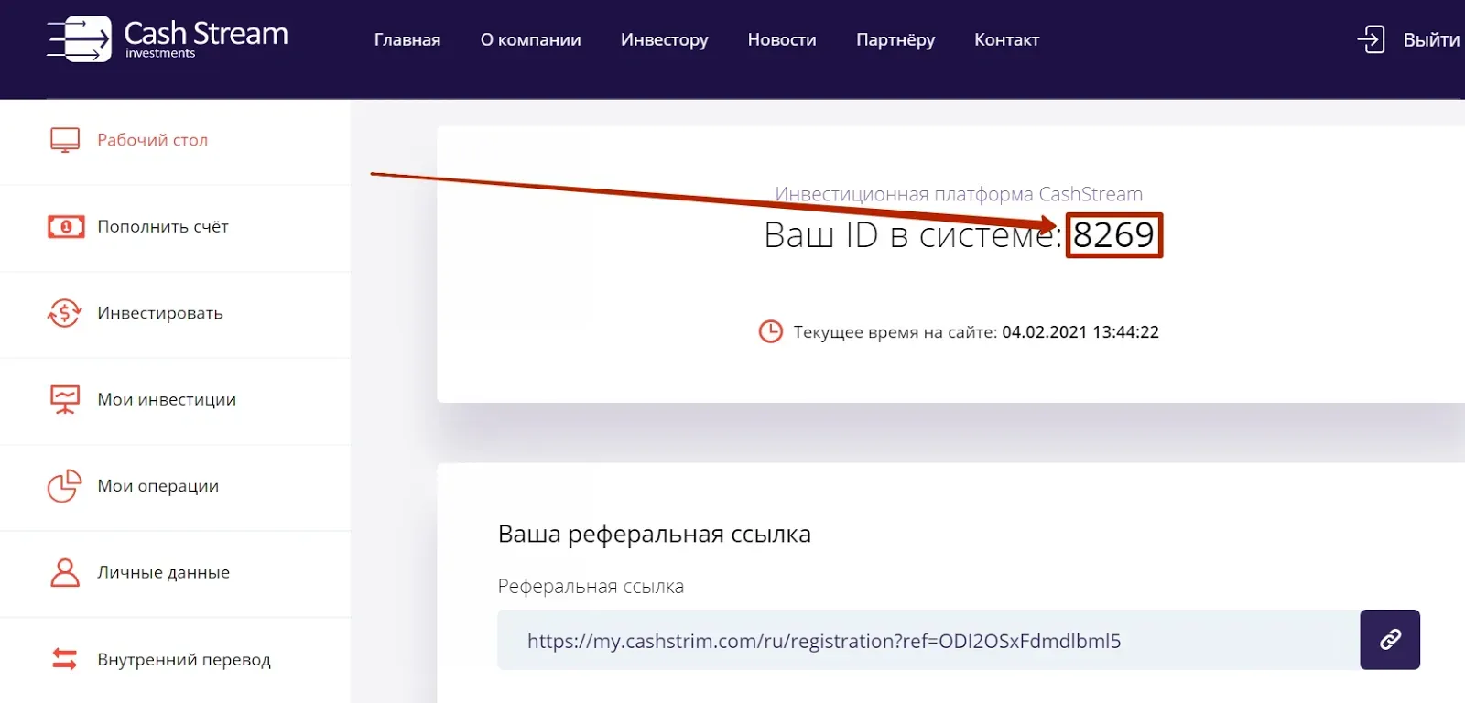
Task: Click the Ваша реферальная ссылка heading
Action: pos(655,534)
